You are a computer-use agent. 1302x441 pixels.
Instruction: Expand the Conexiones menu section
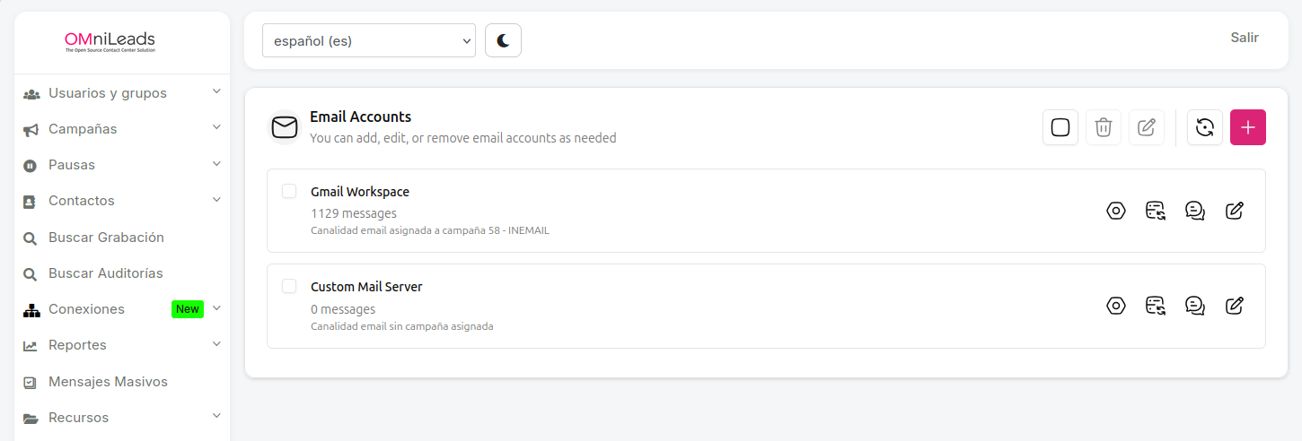pyautogui.click(x=122, y=309)
